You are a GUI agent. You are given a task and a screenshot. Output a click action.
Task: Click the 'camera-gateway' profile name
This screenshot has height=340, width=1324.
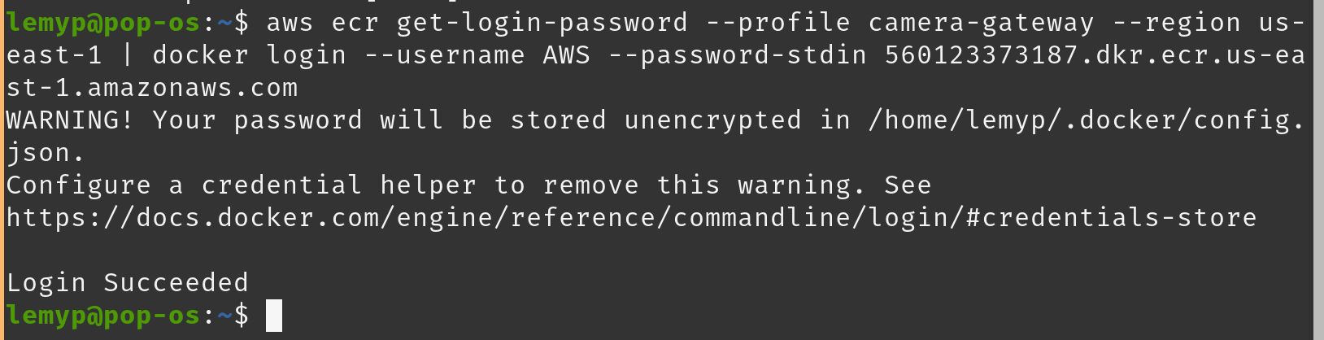[x=982, y=23]
